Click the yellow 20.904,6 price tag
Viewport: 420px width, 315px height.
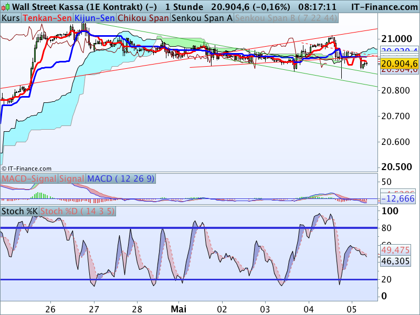tap(399, 64)
